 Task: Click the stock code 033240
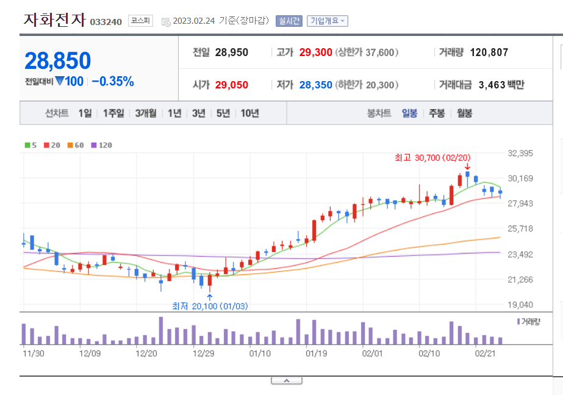click(x=106, y=22)
